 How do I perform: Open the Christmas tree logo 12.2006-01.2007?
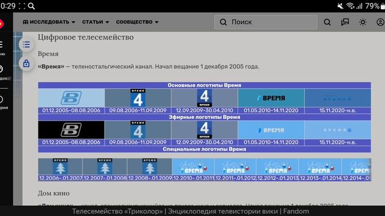click(60, 167)
